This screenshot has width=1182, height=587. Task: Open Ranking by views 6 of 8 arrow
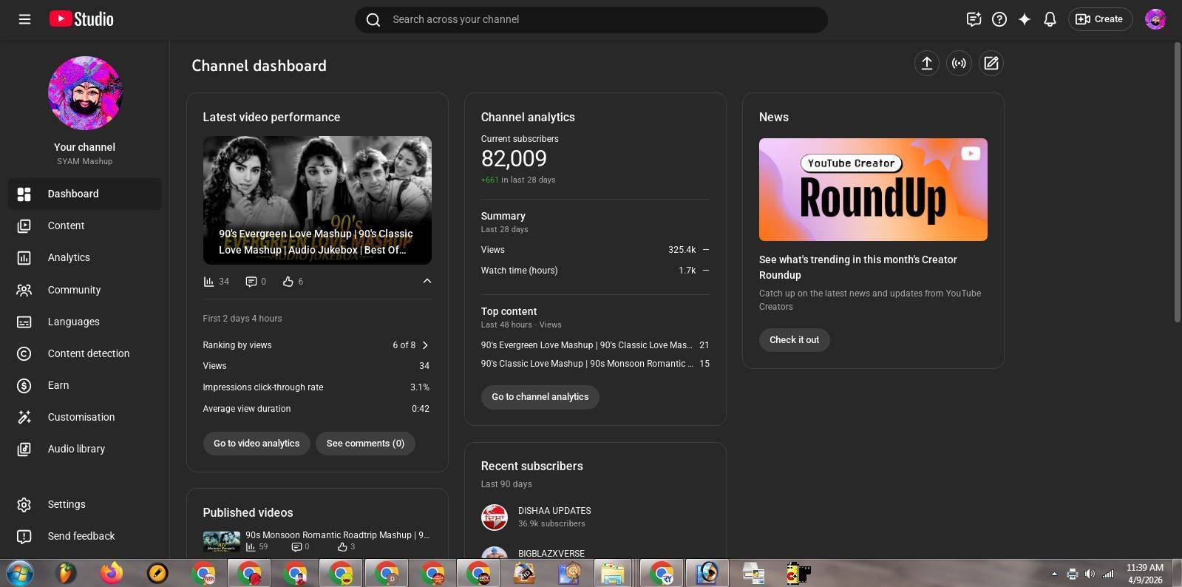pyautogui.click(x=425, y=345)
